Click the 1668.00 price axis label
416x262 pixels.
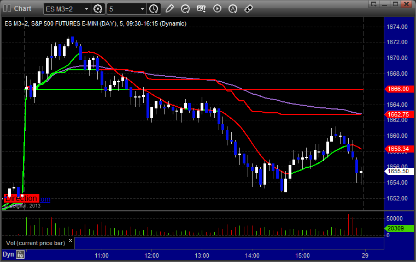pyautogui.click(x=397, y=74)
